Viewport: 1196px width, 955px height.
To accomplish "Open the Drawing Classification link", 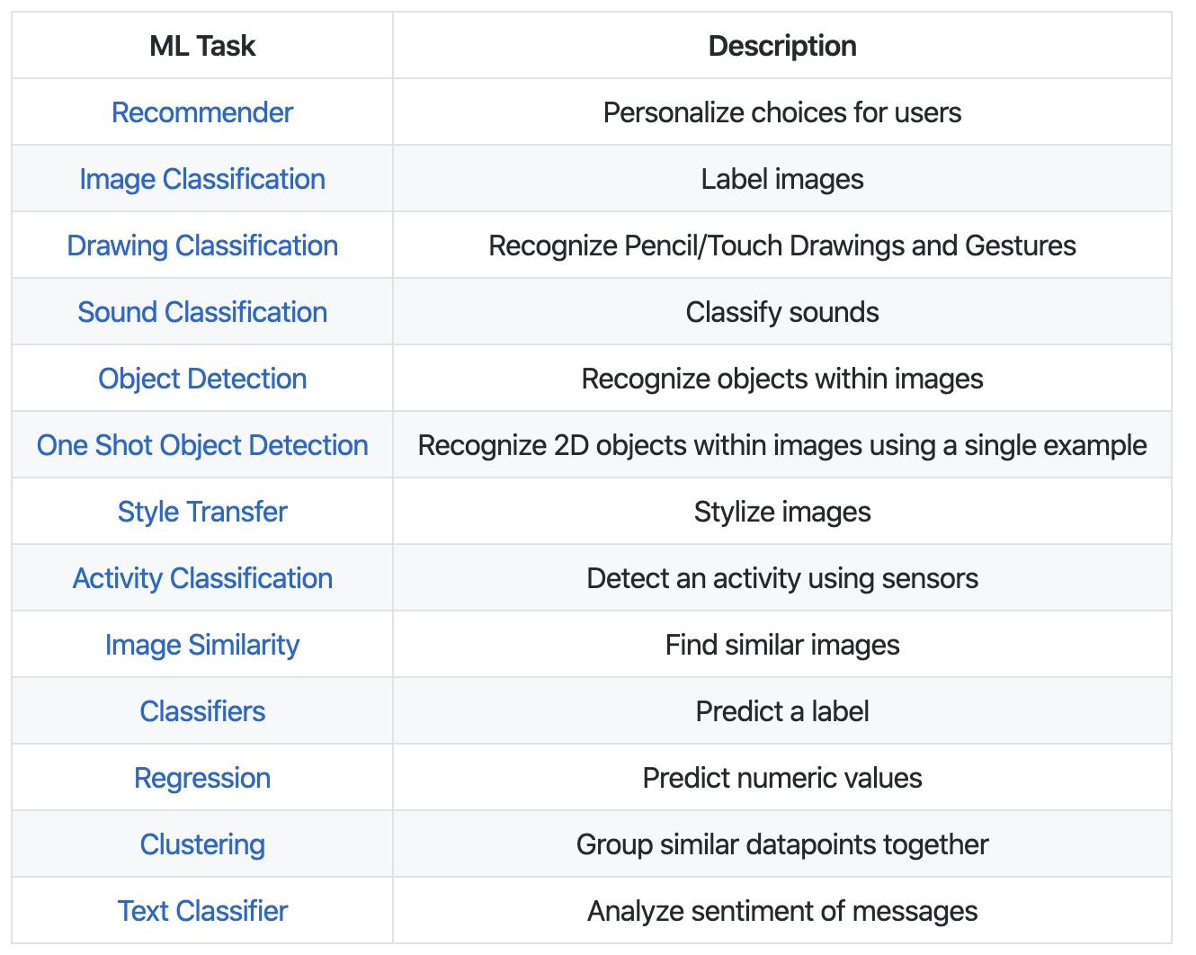I will (x=202, y=245).
